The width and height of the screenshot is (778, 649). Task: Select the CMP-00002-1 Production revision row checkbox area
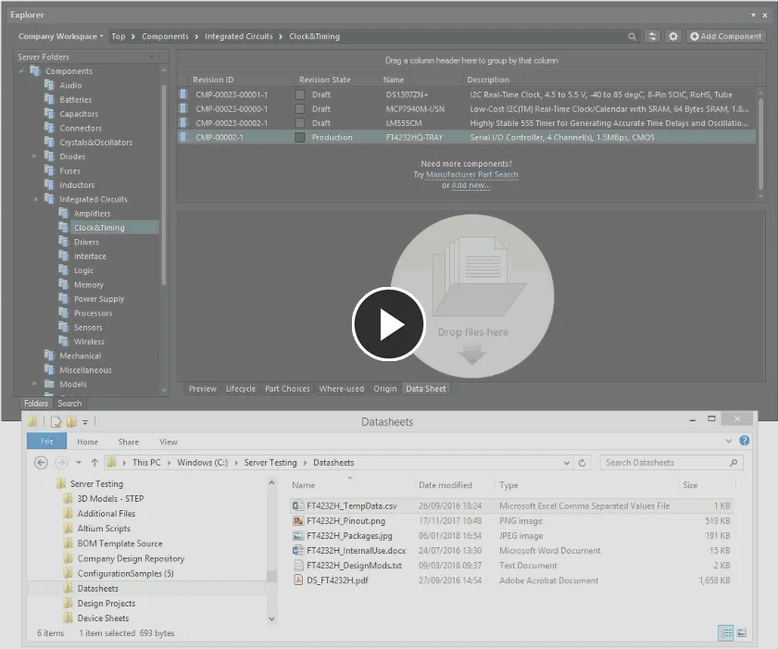298,136
